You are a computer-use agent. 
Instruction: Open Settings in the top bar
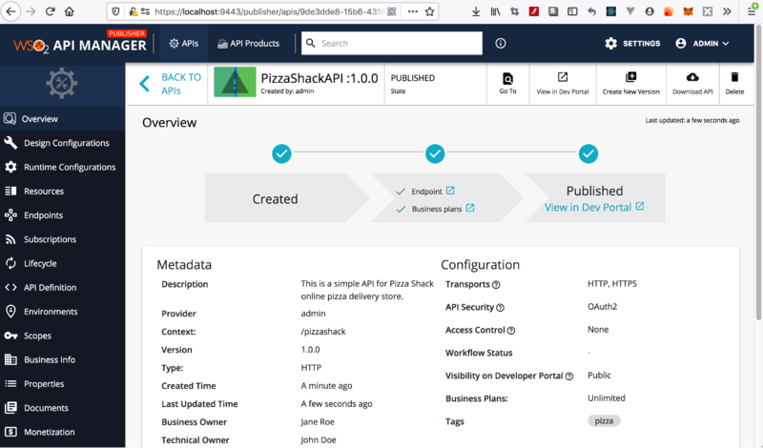(632, 44)
